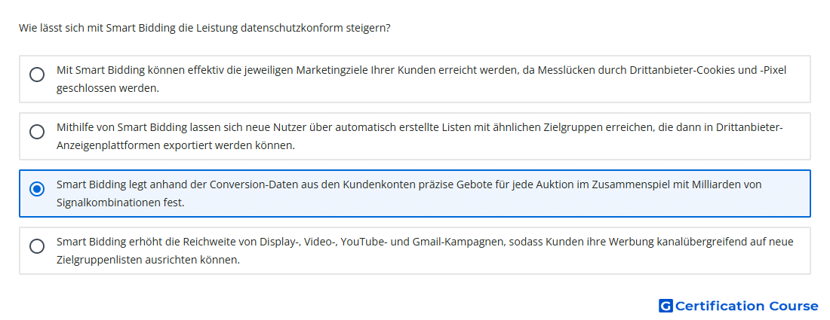Select radio button for Reichweite Display-Kampagnen answer
This screenshot has height=320, width=830.
[x=37, y=246]
